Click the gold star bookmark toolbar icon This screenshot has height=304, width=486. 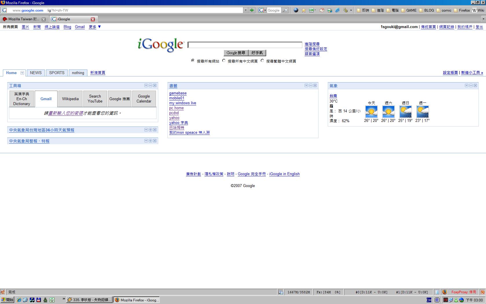303,10
